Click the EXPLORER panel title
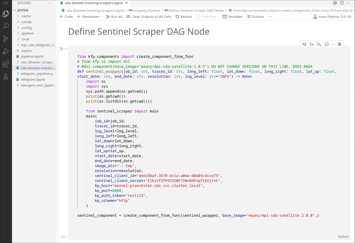355x243 pixels. point(24,3)
